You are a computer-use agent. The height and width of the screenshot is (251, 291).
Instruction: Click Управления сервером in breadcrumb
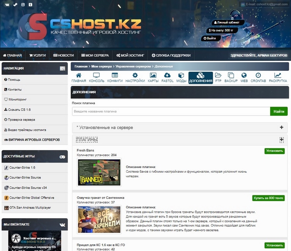(133, 66)
